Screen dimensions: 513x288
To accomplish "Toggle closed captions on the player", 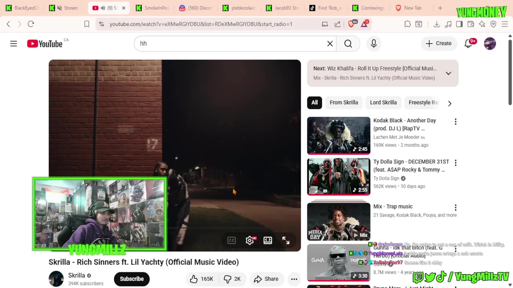I will click(x=232, y=240).
